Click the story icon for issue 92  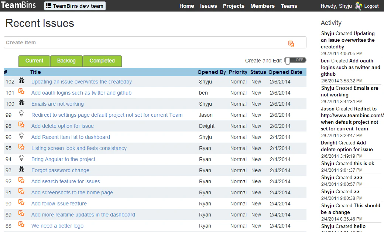click(21, 180)
